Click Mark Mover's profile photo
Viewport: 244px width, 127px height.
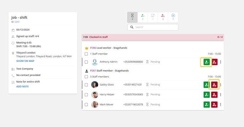tap(95, 104)
